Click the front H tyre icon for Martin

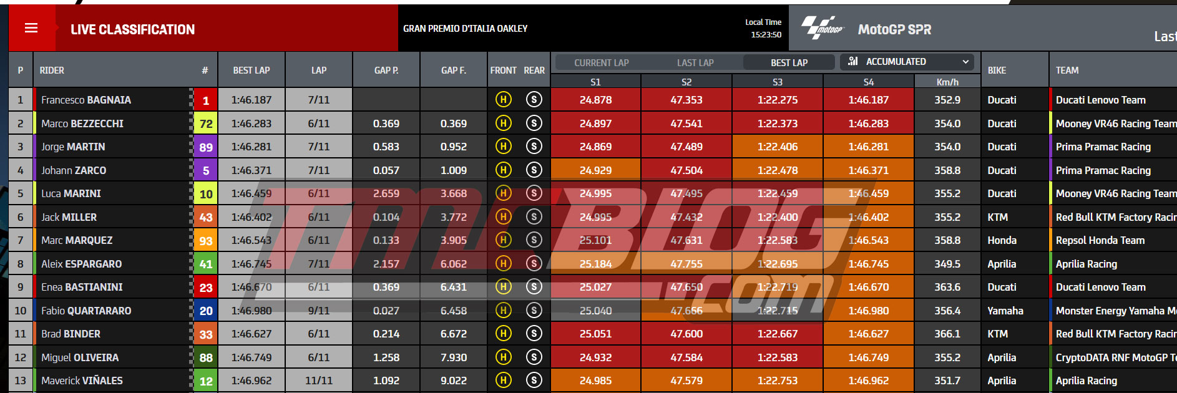tap(503, 147)
